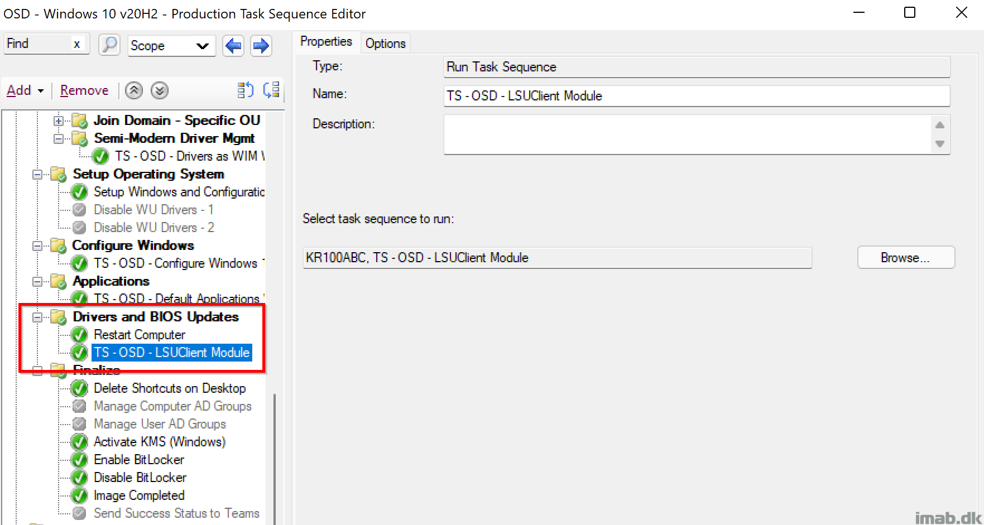This screenshot has width=984, height=525.
Task: Select Semi-Modern Driver Mgmt folder
Action: point(174,138)
